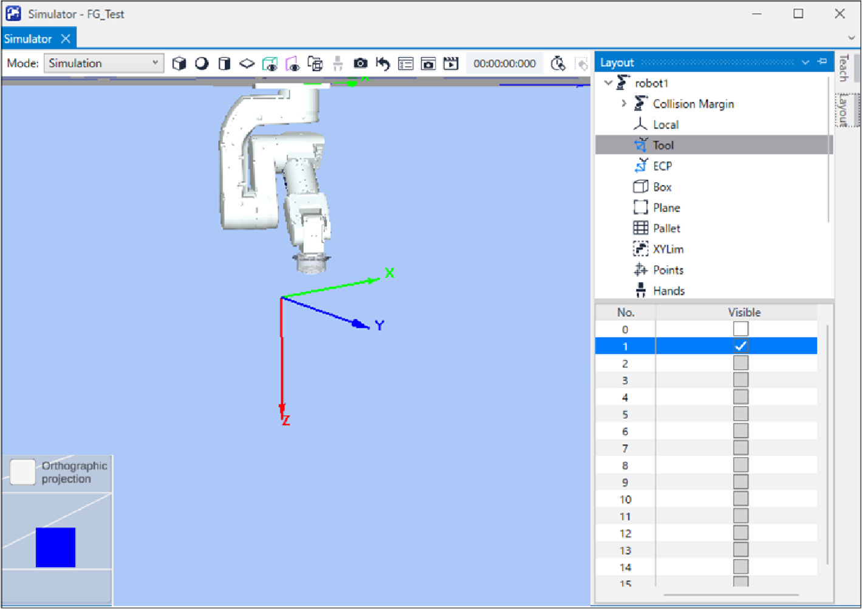Click the blue square in the view cube

point(55,547)
